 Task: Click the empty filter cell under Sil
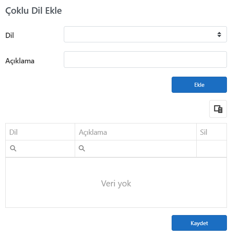[212, 148]
